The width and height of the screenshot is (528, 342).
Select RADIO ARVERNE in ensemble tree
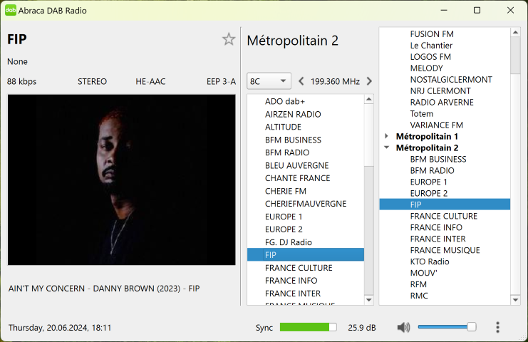tap(442, 102)
